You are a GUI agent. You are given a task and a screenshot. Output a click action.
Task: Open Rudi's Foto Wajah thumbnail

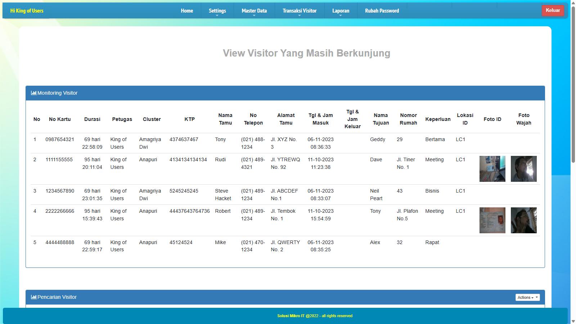(523, 169)
